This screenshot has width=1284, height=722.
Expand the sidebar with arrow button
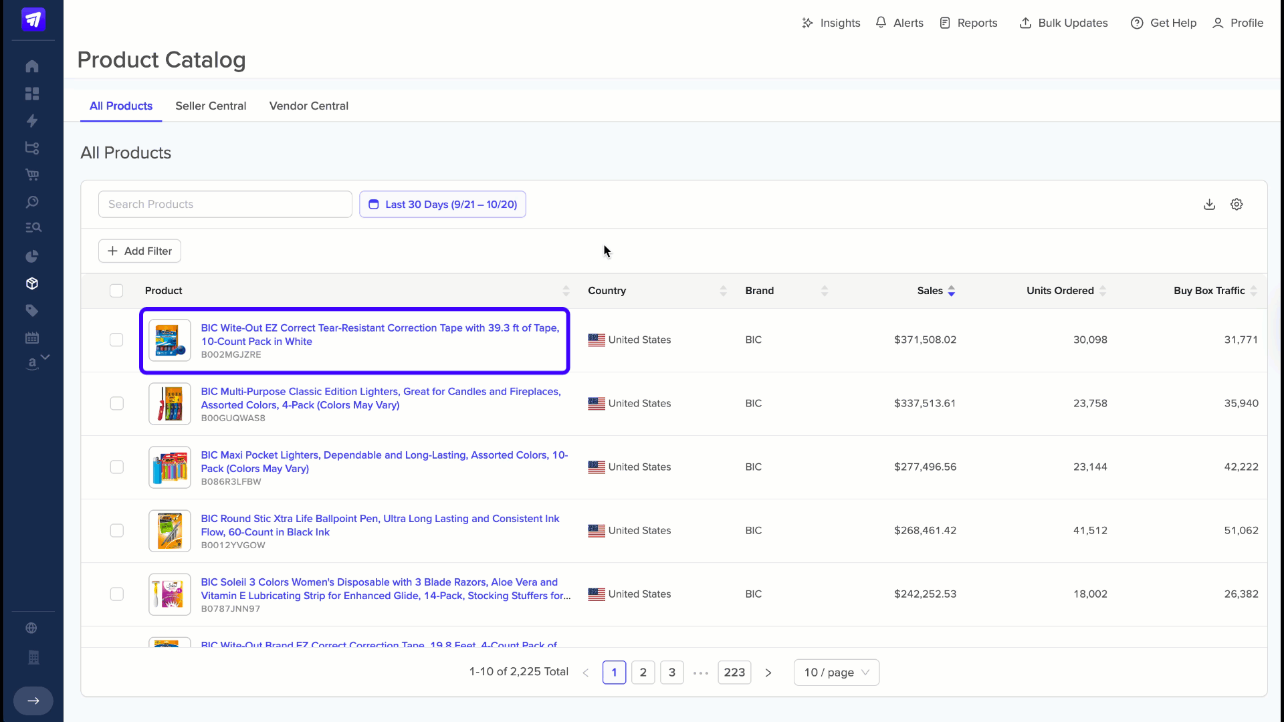click(33, 701)
